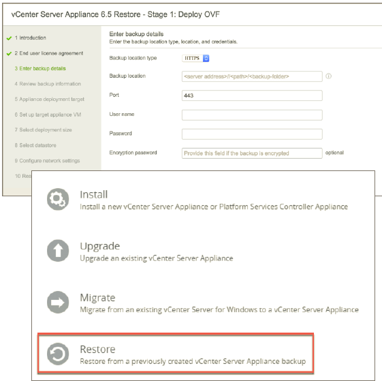Click the Install gear icon
Viewport: 382px width, 381px height.
tap(58, 199)
